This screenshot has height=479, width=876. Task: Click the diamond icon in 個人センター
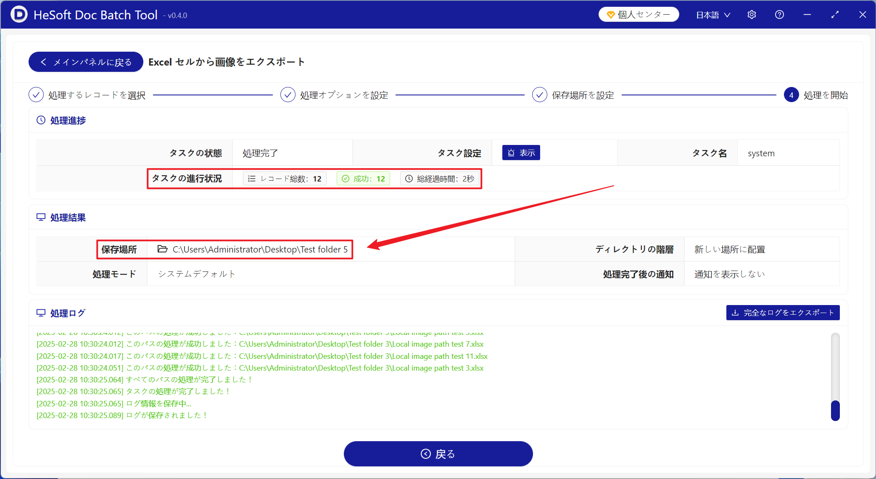tap(611, 15)
